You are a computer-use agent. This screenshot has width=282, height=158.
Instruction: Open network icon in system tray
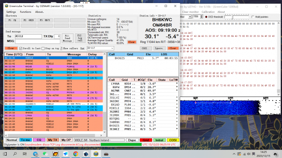point(244,154)
